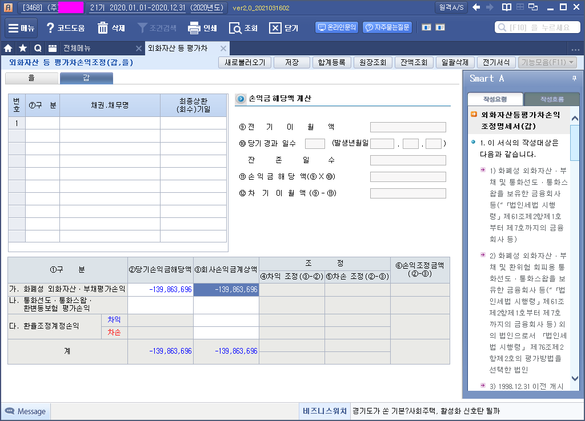
Task: Click the Smart A scrollbar up arrow
Action: click(x=575, y=119)
